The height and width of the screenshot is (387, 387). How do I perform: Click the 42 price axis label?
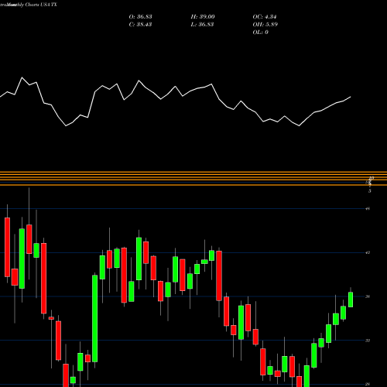coord(368,252)
